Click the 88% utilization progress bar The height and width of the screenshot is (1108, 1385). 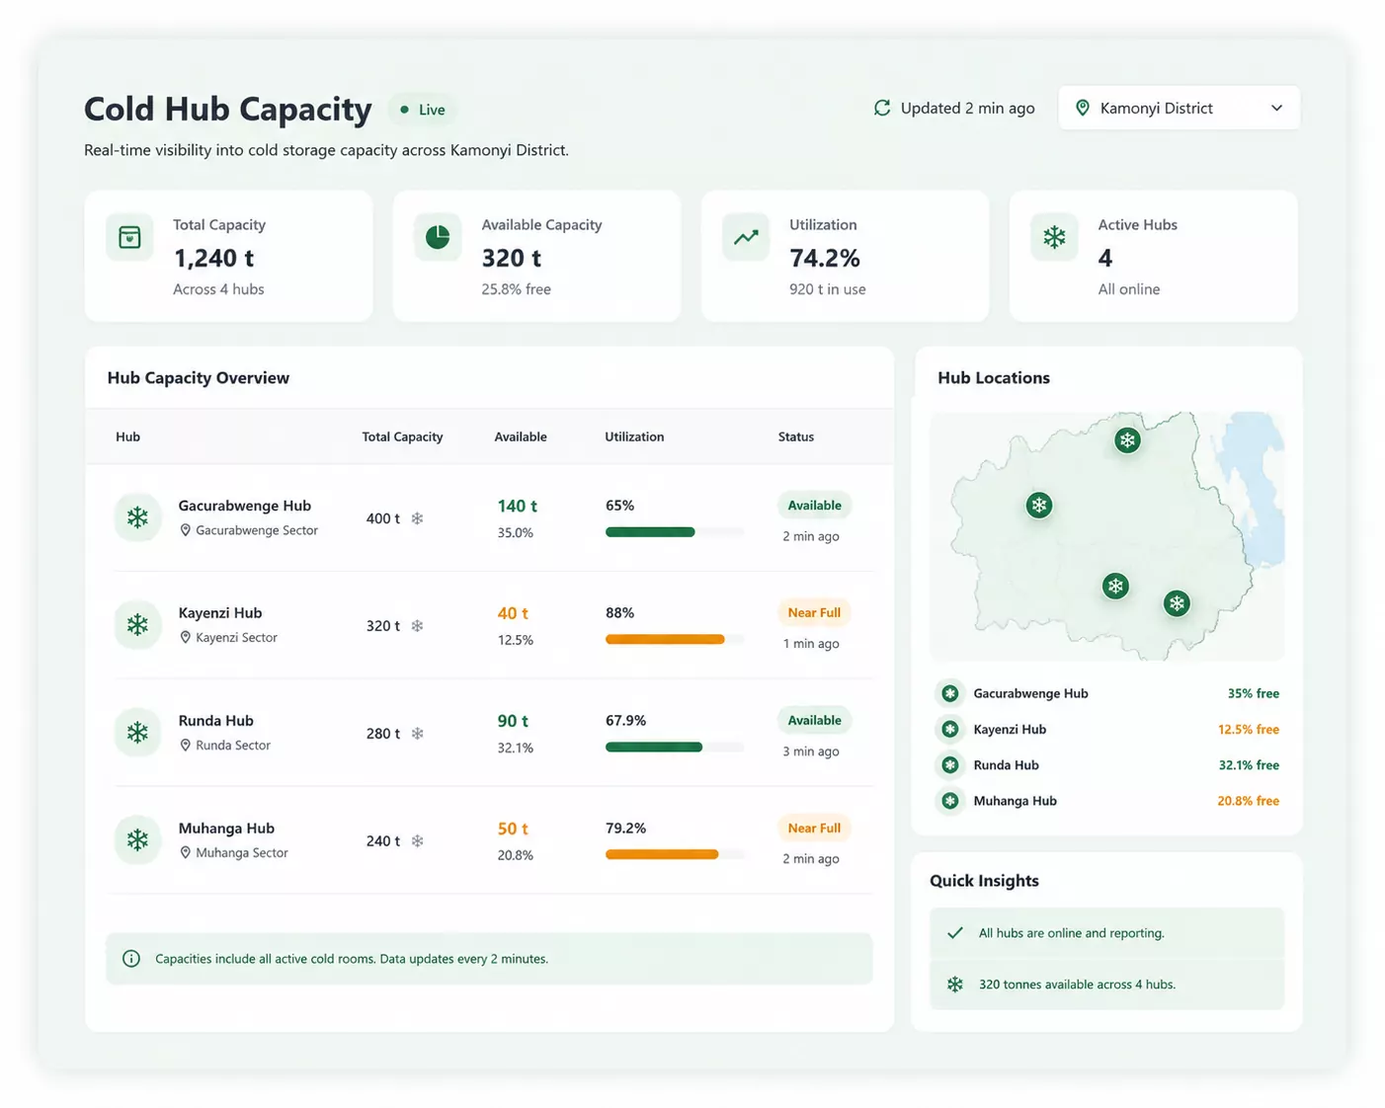coord(675,640)
